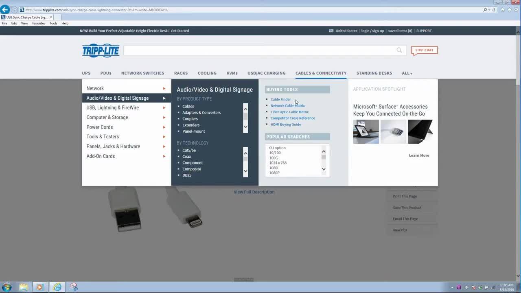Open the HDMI Buying Guide link
Screen dimensions: 521x293
[x=286, y=125]
